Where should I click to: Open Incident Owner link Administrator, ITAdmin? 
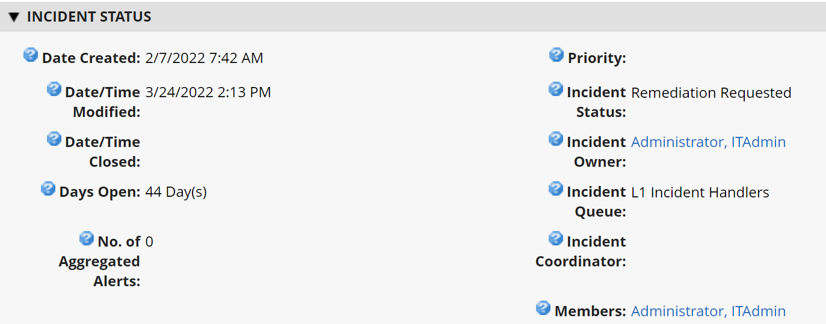(708, 142)
